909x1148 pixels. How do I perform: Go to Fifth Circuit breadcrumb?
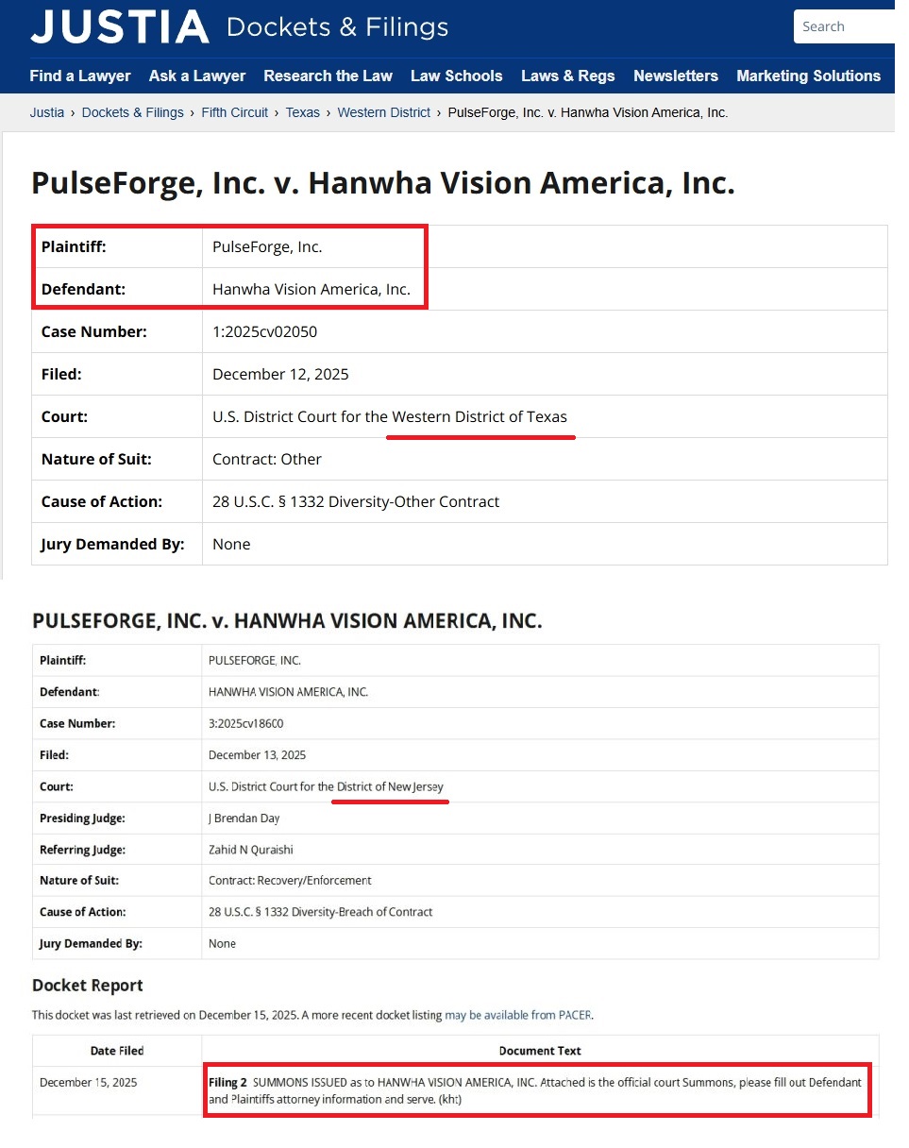234,112
